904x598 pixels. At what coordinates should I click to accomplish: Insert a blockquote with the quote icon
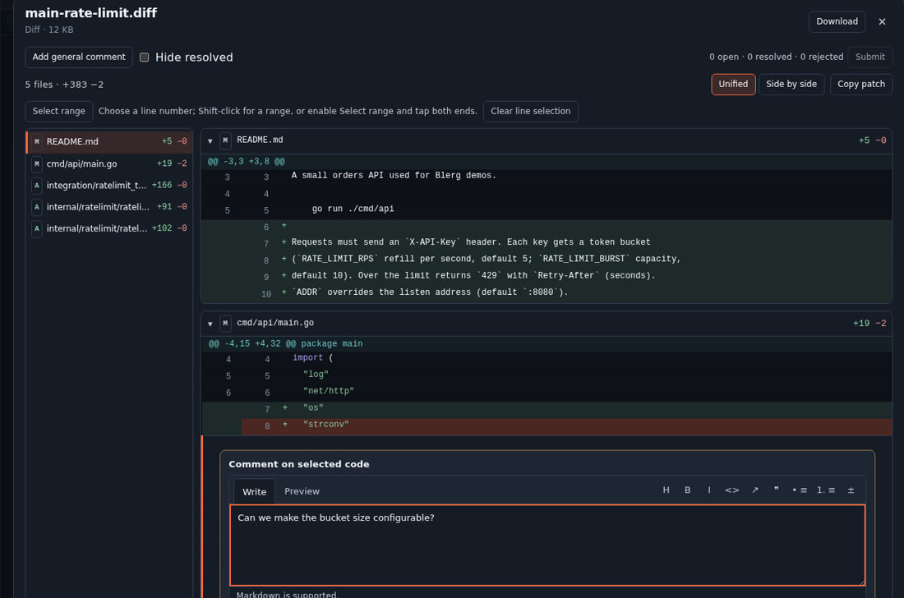(776, 490)
